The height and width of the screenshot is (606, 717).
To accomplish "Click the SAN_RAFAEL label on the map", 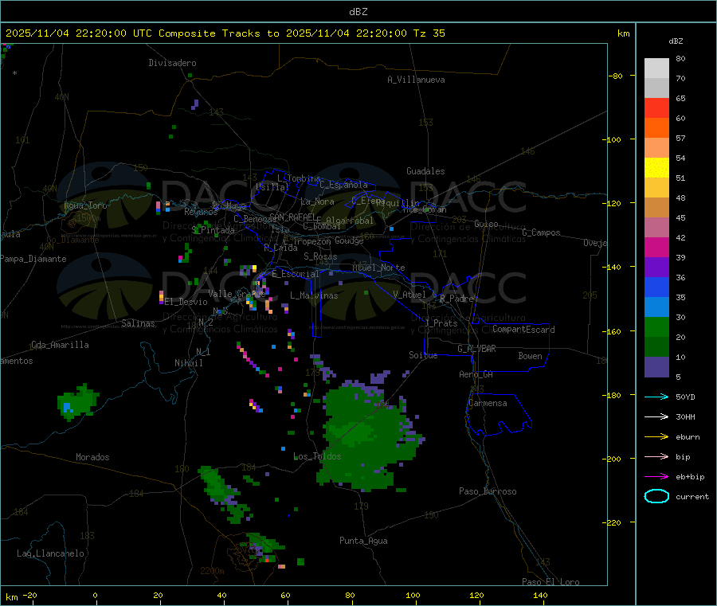I will tap(292, 217).
